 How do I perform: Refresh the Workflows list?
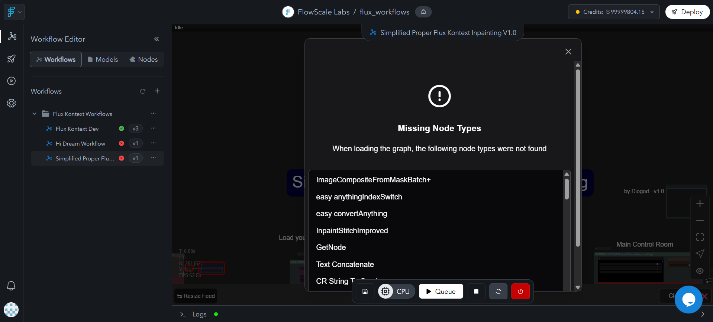[x=143, y=91]
